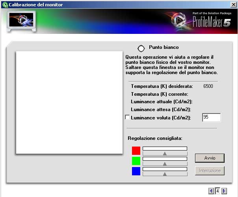The height and width of the screenshot is (197, 238).
Task: Close the Calibrazione del monitor window
Action: pyautogui.click(x=234, y=5)
